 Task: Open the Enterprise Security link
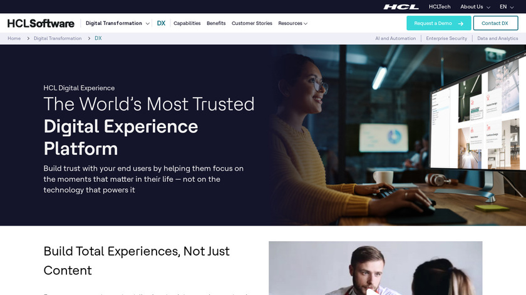[446, 39]
